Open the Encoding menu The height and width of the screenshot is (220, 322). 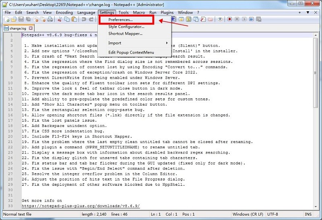coord(64,12)
